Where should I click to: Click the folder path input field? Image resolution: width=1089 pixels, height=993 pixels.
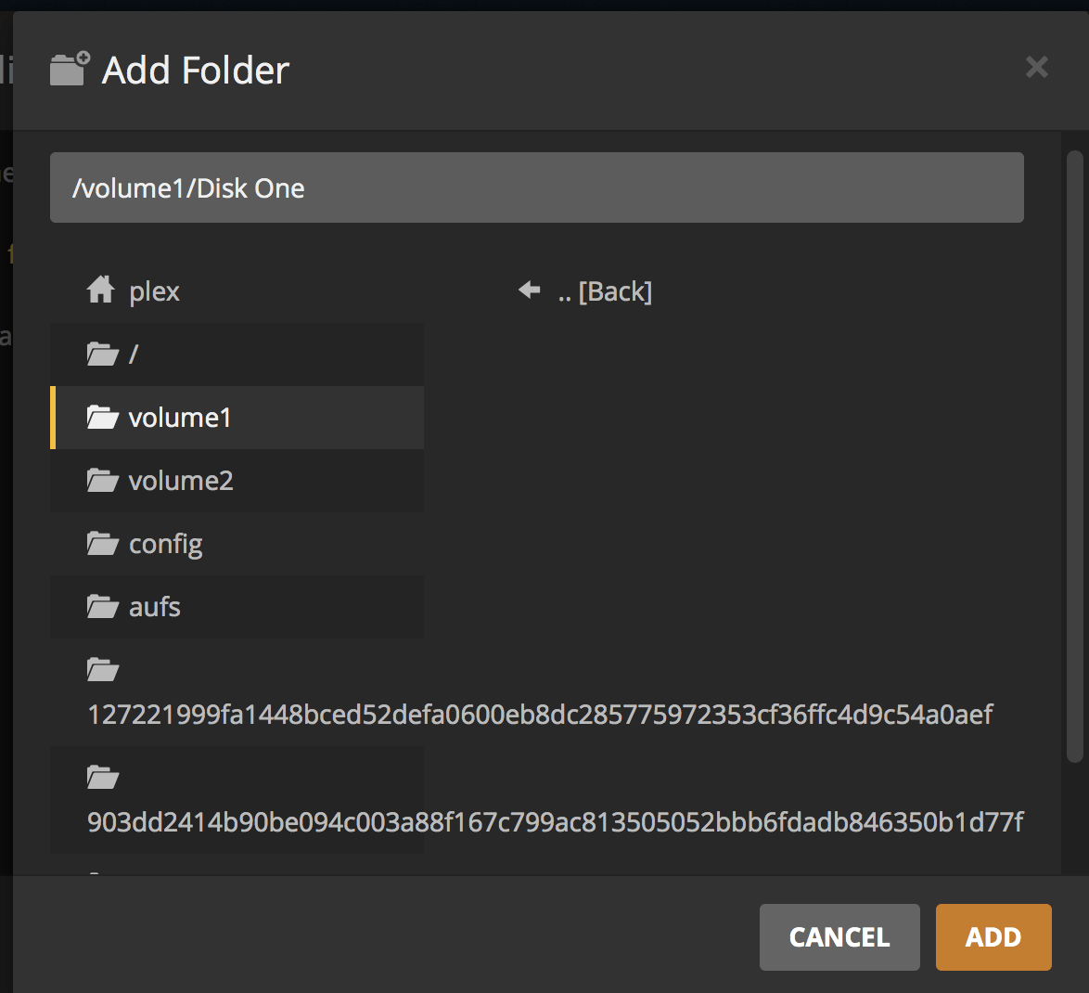(x=536, y=187)
